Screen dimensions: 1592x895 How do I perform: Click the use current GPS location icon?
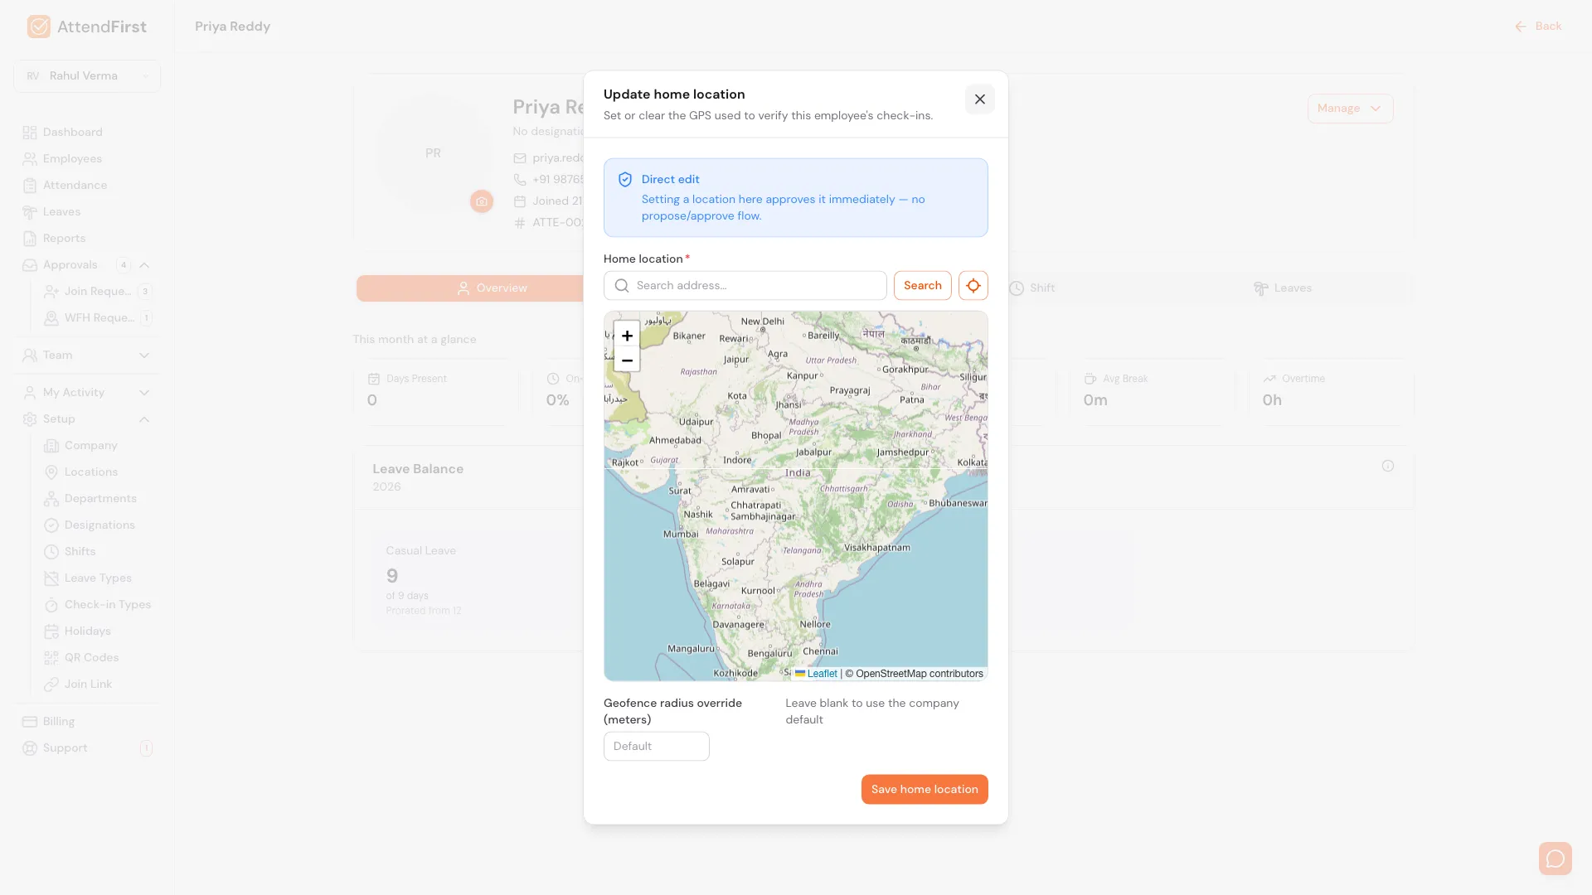[973, 285]
